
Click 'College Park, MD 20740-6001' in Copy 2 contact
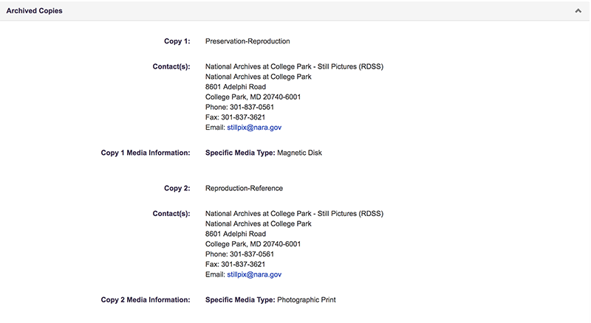253,244
